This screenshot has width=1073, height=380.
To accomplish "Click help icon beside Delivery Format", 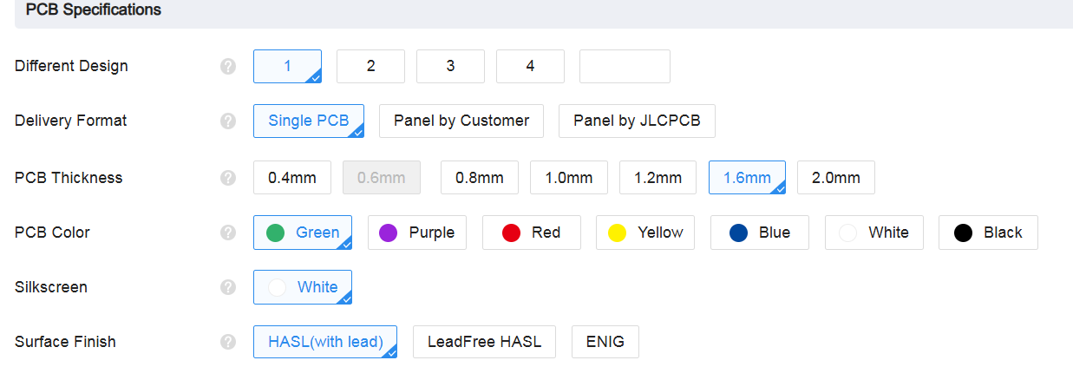I will click(x=228, y=121).
